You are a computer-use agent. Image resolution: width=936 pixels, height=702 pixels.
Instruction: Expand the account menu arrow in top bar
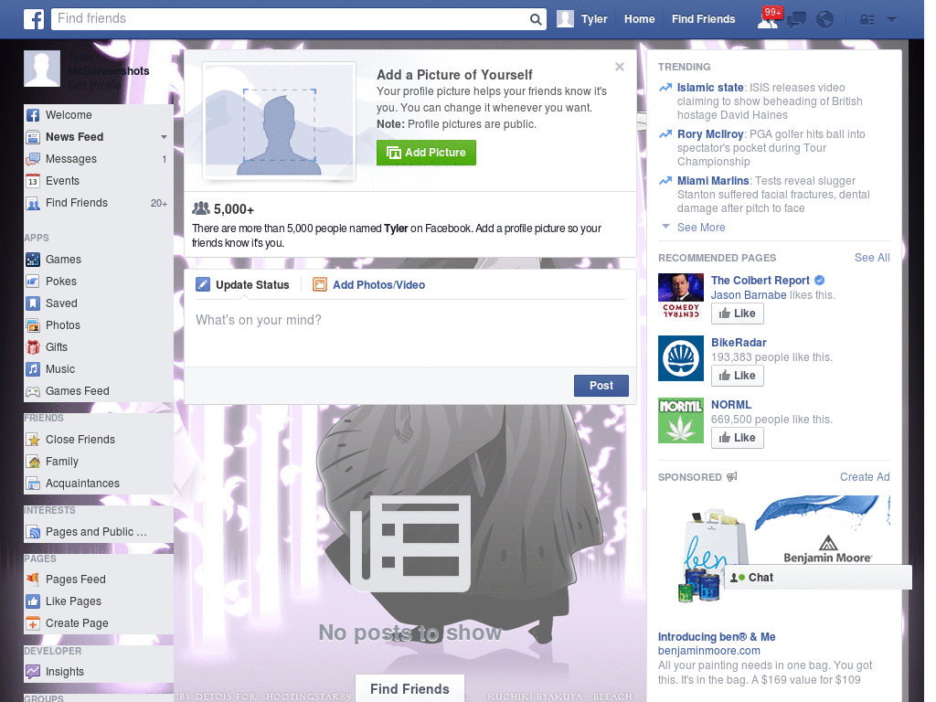891,20
